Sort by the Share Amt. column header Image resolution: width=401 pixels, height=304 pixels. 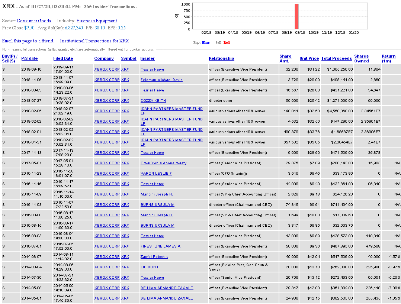(x=285, y=58)
